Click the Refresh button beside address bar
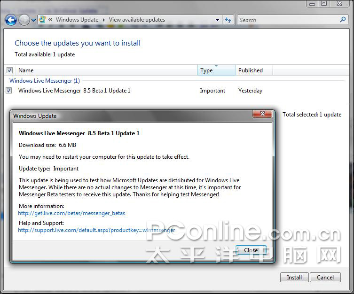 228,20
